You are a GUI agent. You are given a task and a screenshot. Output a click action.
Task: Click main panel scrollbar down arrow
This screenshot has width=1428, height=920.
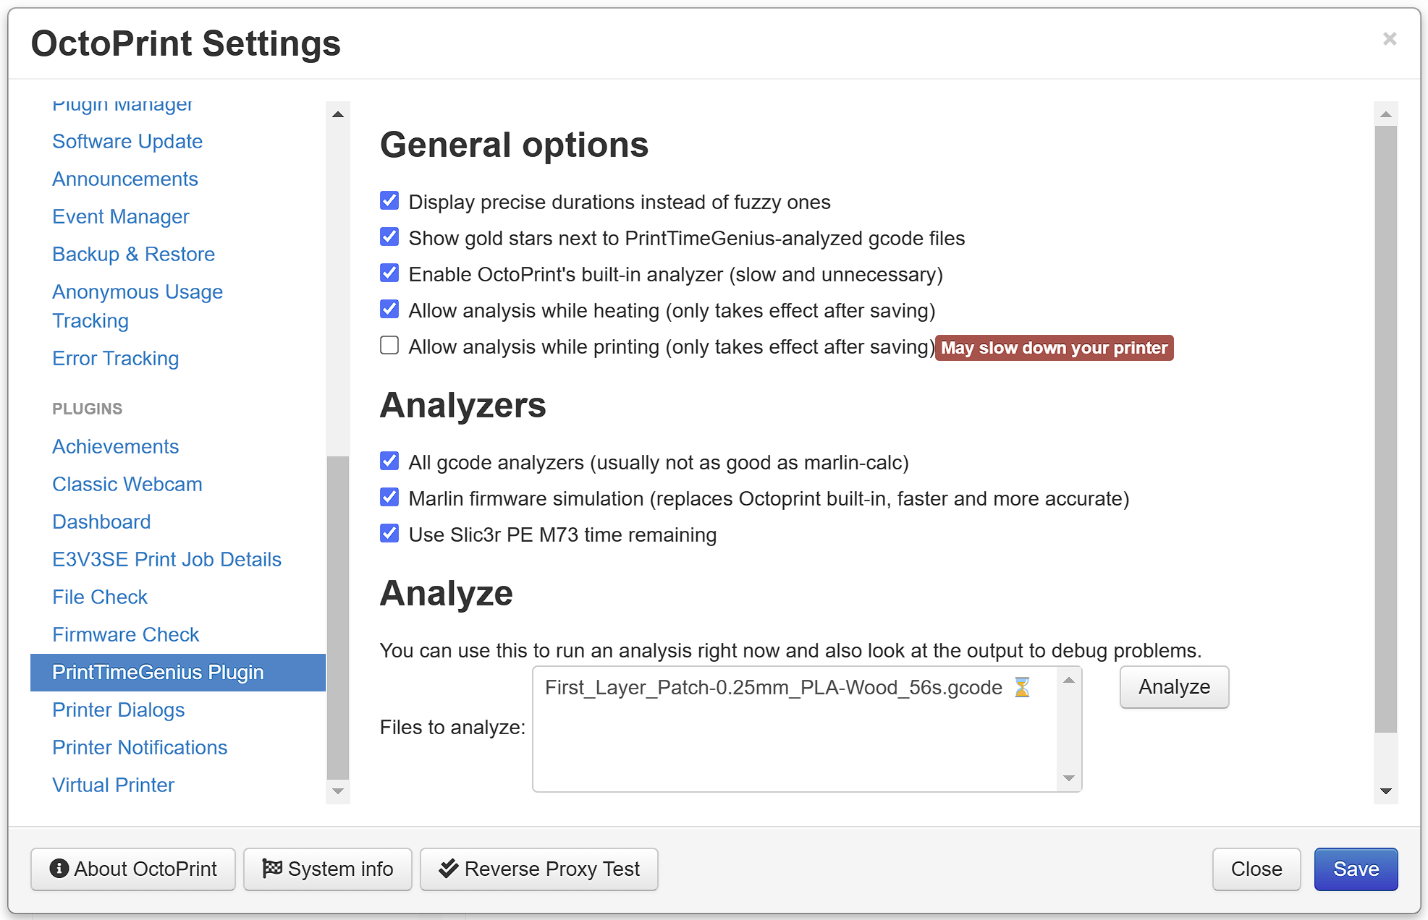point(1386,791)
